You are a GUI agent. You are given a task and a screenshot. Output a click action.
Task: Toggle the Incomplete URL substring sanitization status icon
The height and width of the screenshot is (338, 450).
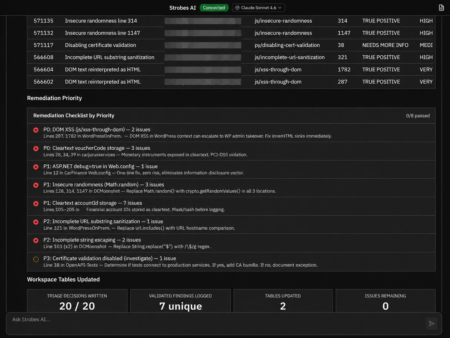click(36, 222)
